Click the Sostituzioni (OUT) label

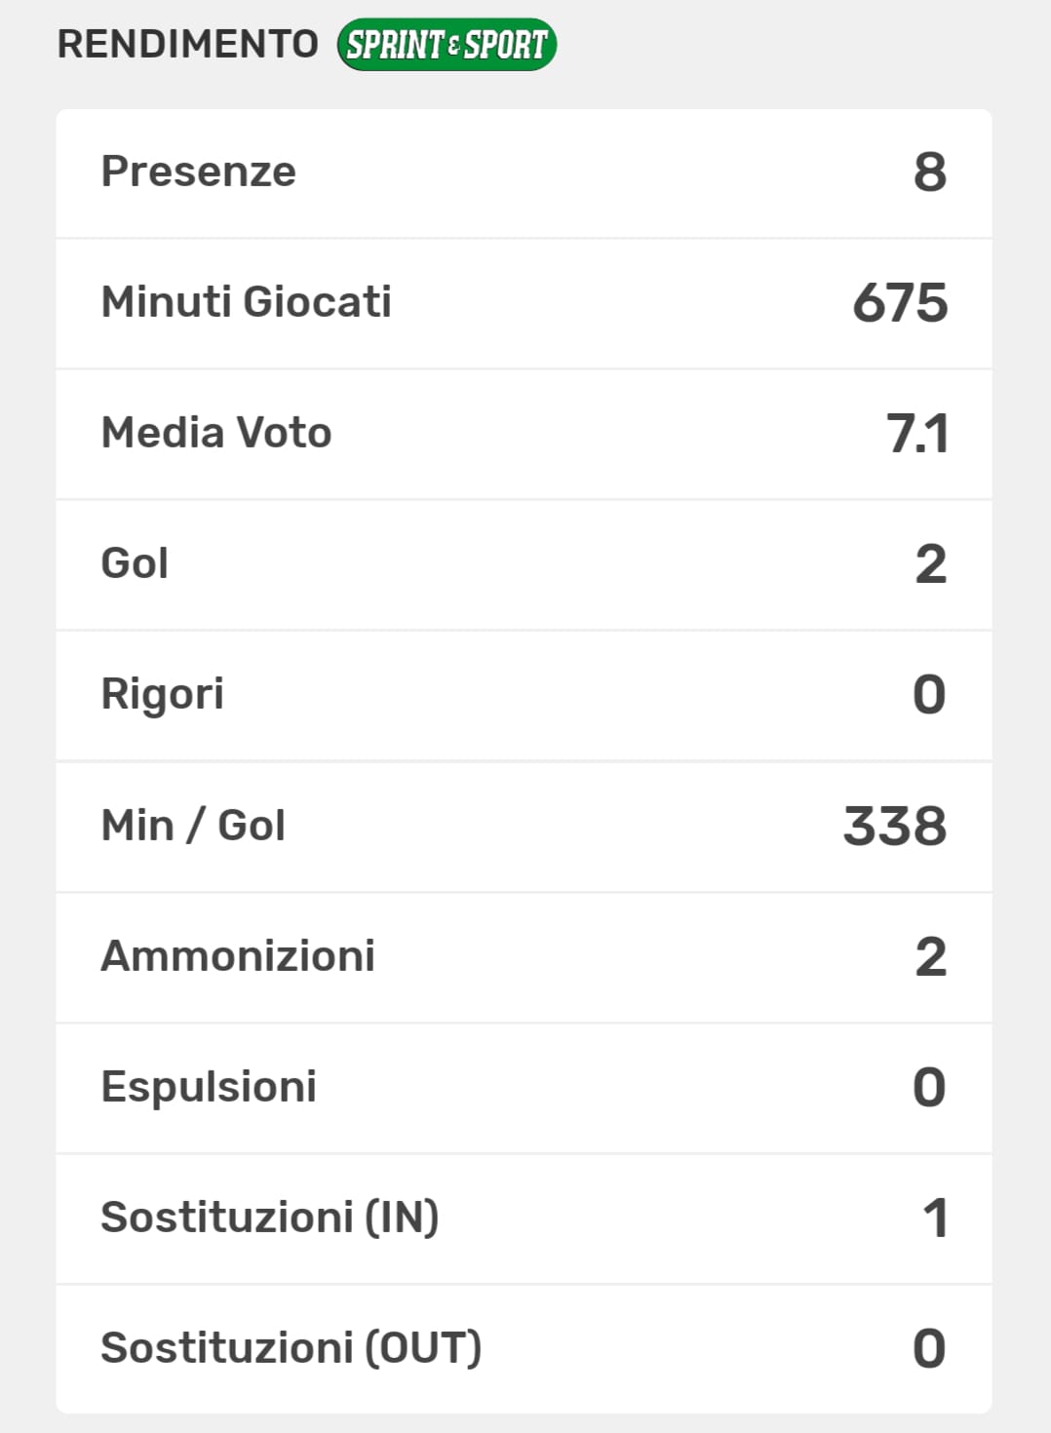pos(292,1348)
